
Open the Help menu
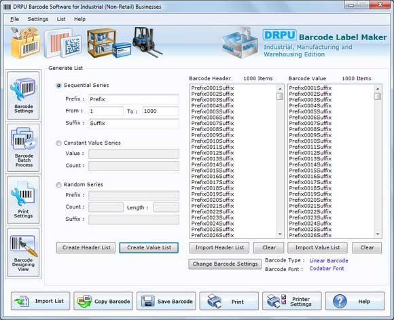point(79,19)
